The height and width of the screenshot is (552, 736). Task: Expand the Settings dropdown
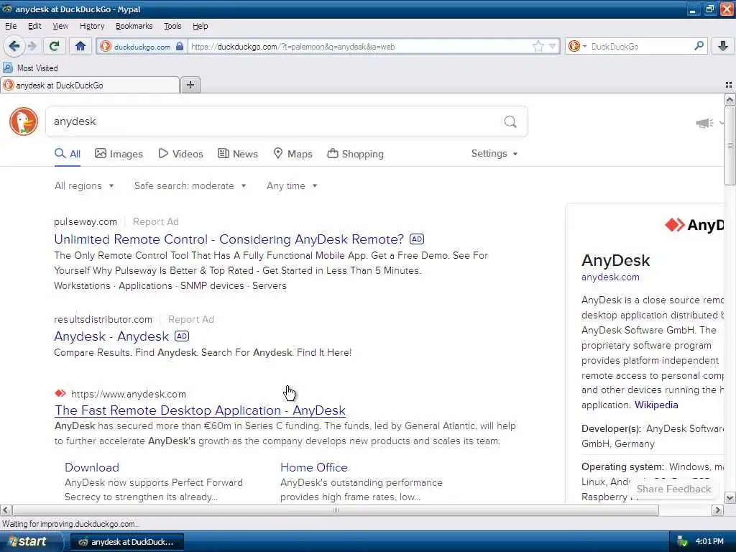(494, 154)
